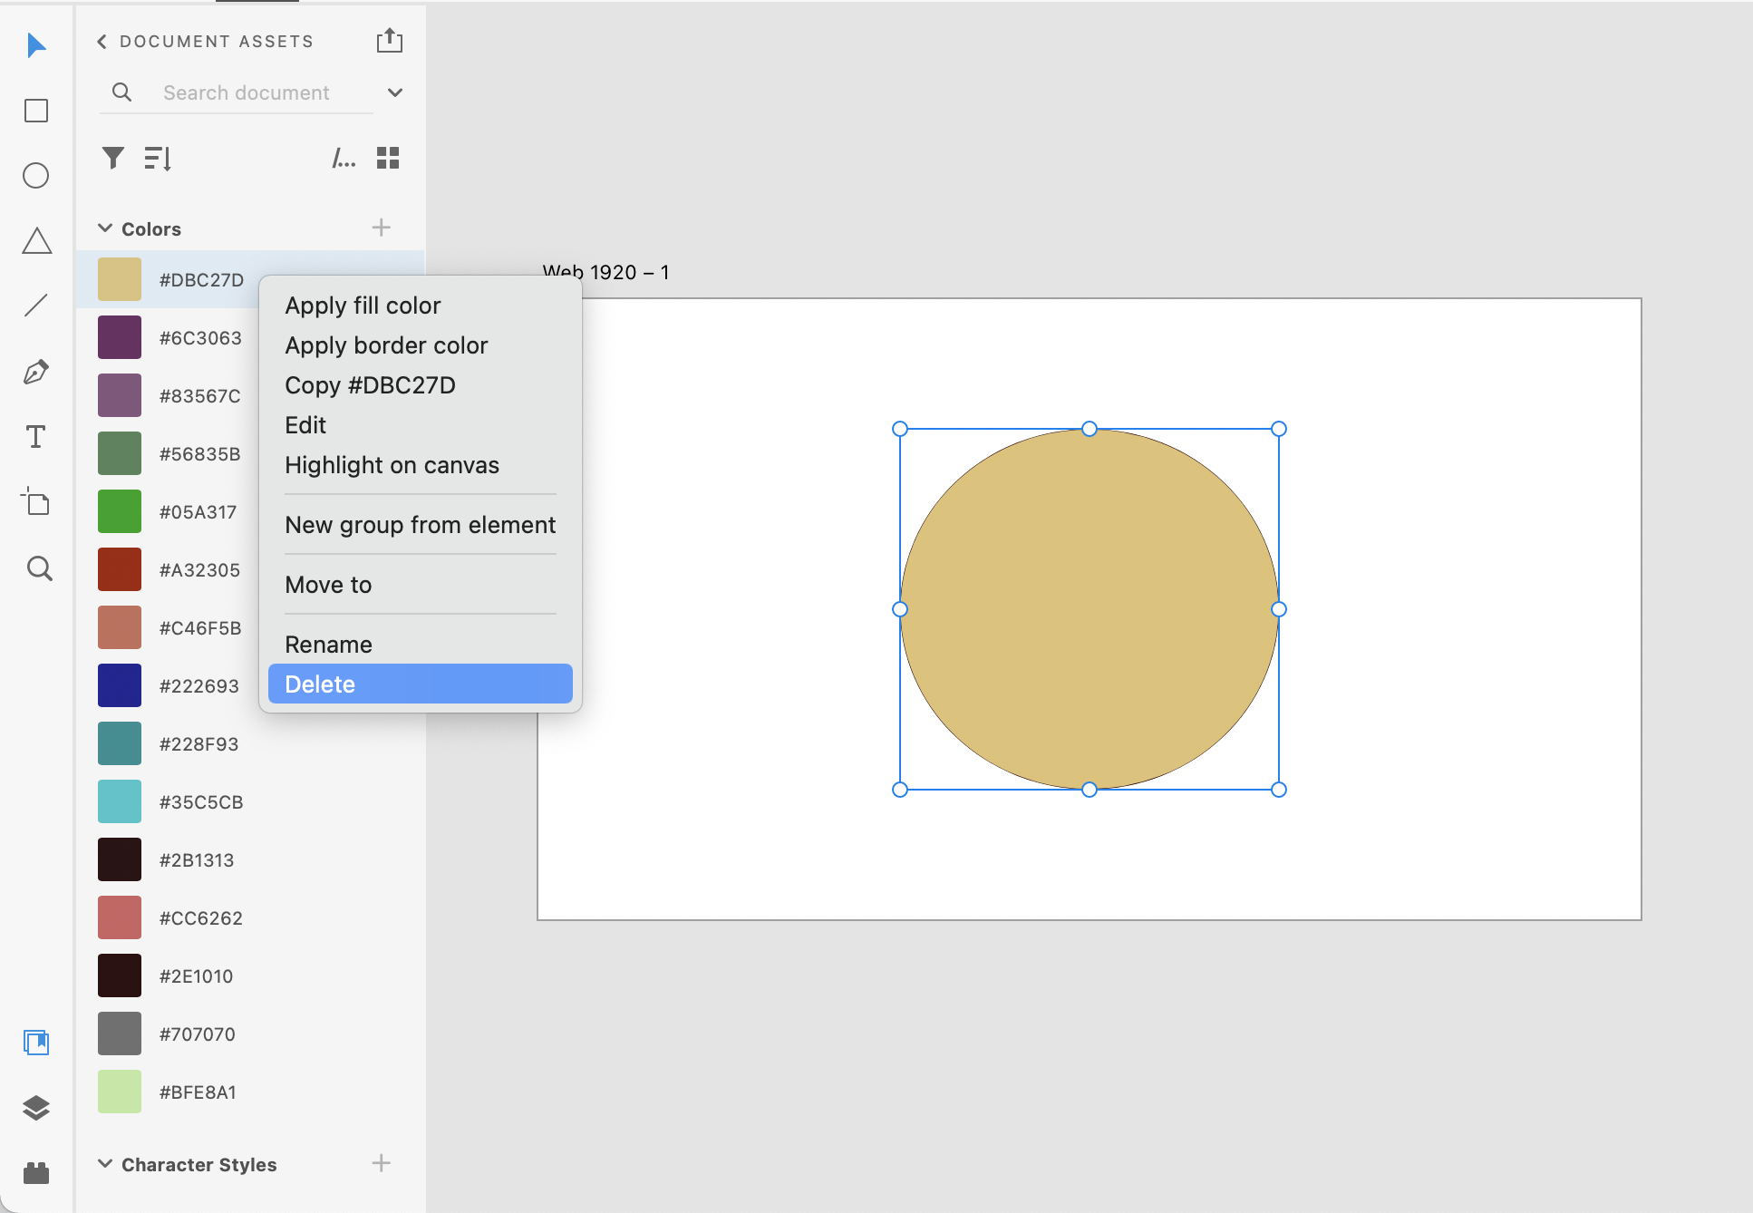Open the Layers panel icon
This screenshot has width=1753, height=1213.
click(x=36, y=1108)
